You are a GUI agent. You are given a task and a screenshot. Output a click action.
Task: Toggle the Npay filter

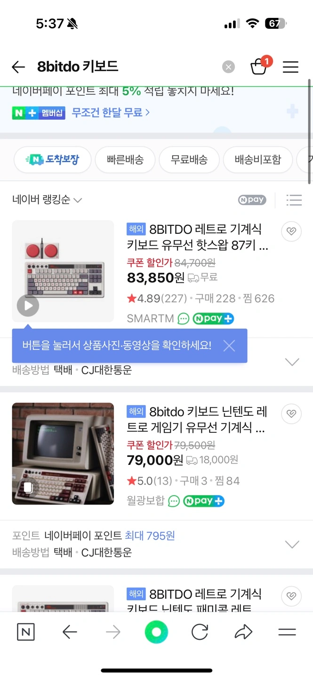tap(252, 200)
